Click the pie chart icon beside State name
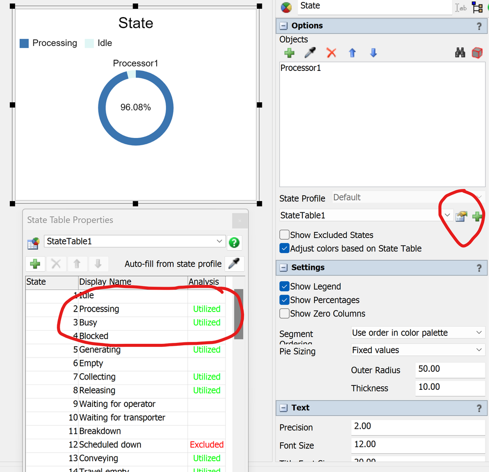489x472 pixels. click(x=286, y=7)
